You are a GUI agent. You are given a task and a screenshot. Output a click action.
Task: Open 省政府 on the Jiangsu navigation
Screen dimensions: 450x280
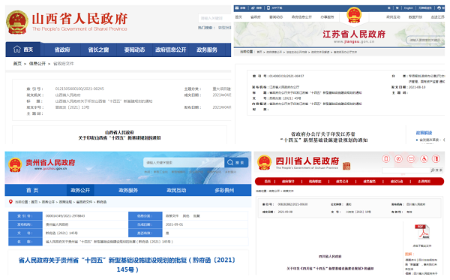(x=256, y=17)
